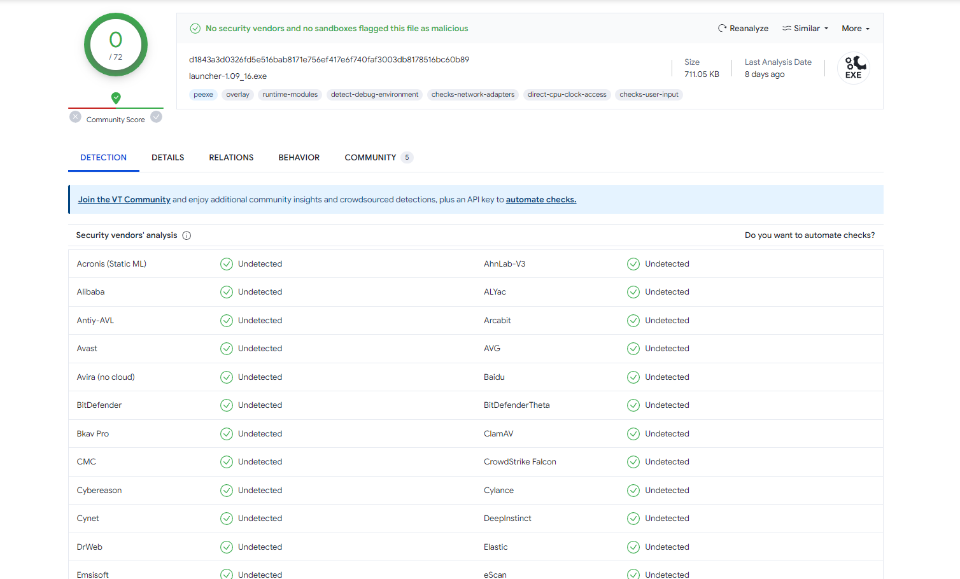Select the checks-network-adapters tag

[473, 95]
